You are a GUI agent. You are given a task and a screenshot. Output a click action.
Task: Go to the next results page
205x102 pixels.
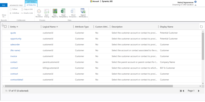tap(199, 91)
